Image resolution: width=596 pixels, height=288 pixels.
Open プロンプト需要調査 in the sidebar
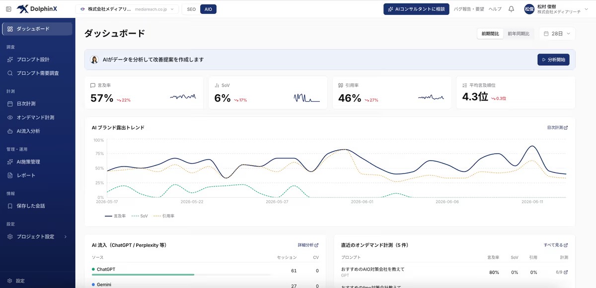point(37,73)
